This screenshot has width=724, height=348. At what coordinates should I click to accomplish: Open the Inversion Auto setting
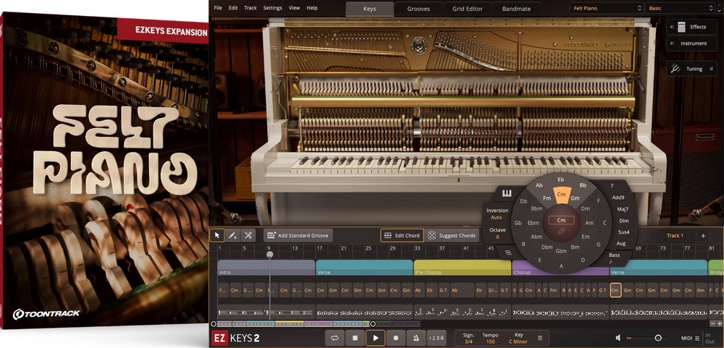tap(497, 213)
